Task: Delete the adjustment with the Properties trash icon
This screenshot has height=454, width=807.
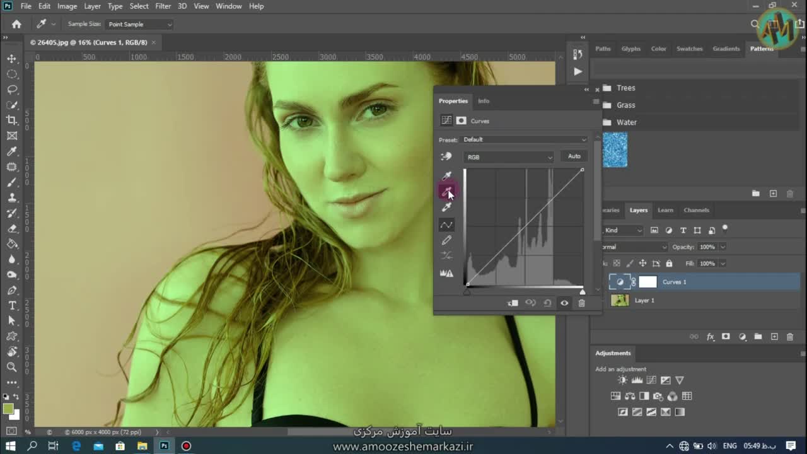Action: click(x=581, y=303)
